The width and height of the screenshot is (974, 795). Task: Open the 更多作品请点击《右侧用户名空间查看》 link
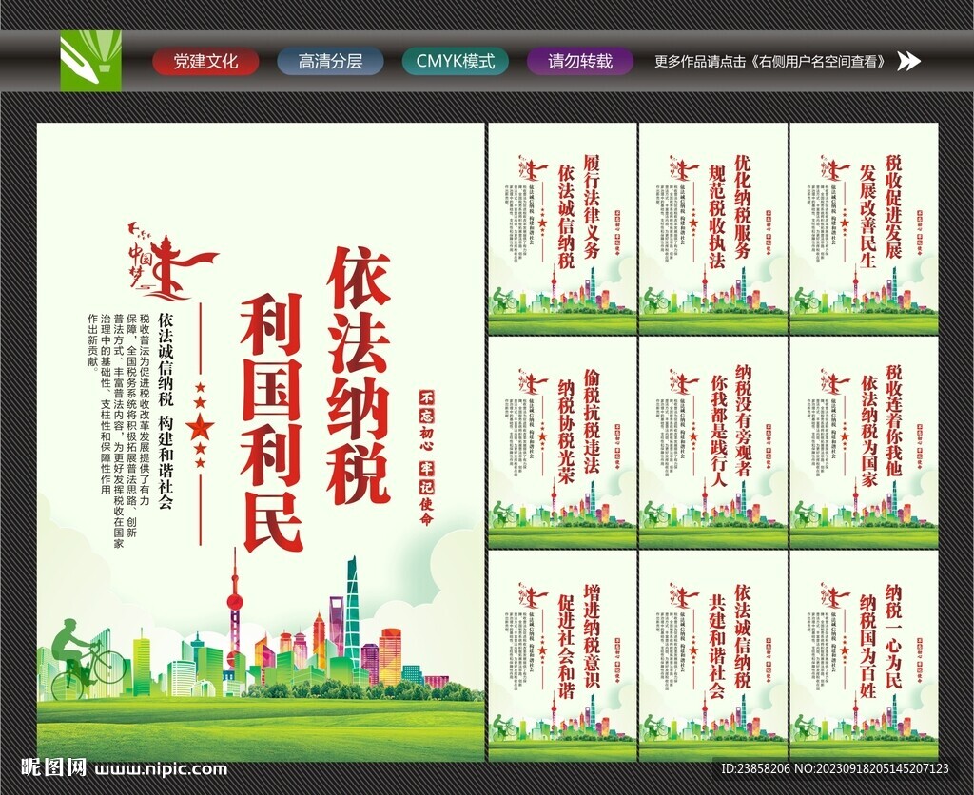point(772,62)
